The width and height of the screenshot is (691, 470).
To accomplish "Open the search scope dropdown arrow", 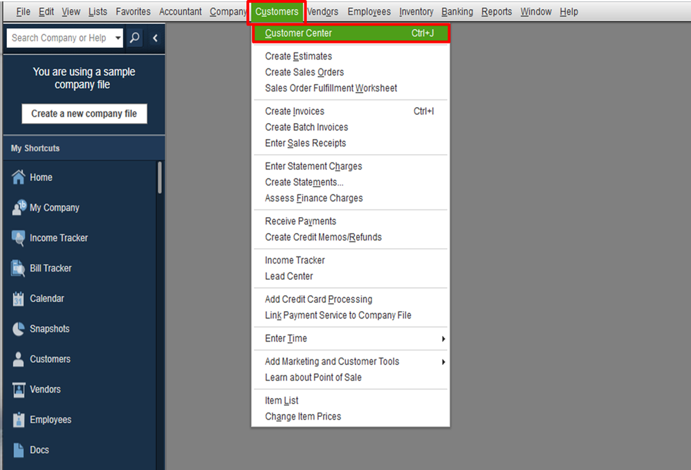I will (x=118, y=38).
